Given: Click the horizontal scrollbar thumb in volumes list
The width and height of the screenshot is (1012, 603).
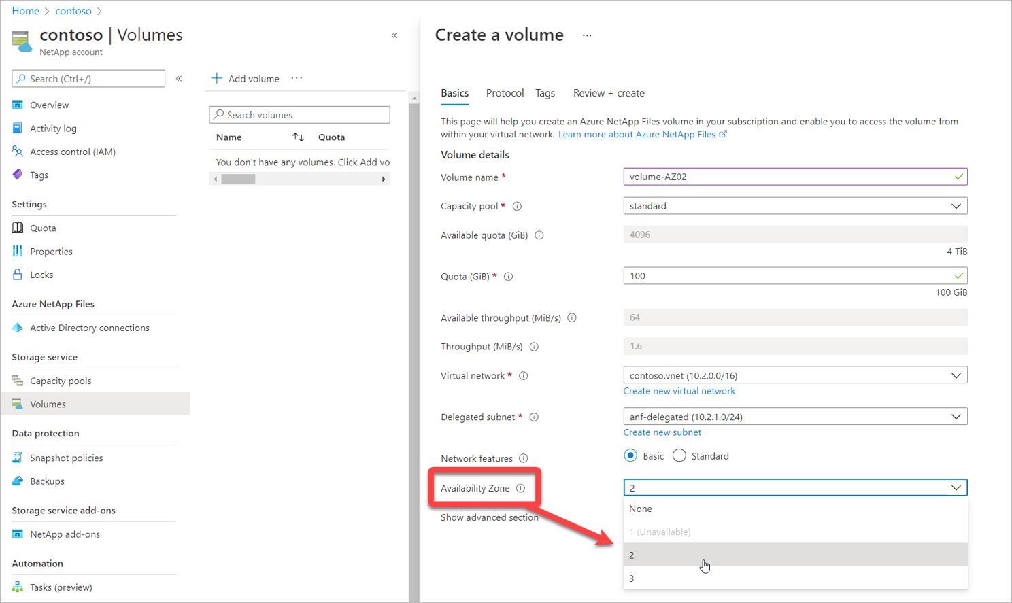Looking at the screenshot, I should 238,179.
